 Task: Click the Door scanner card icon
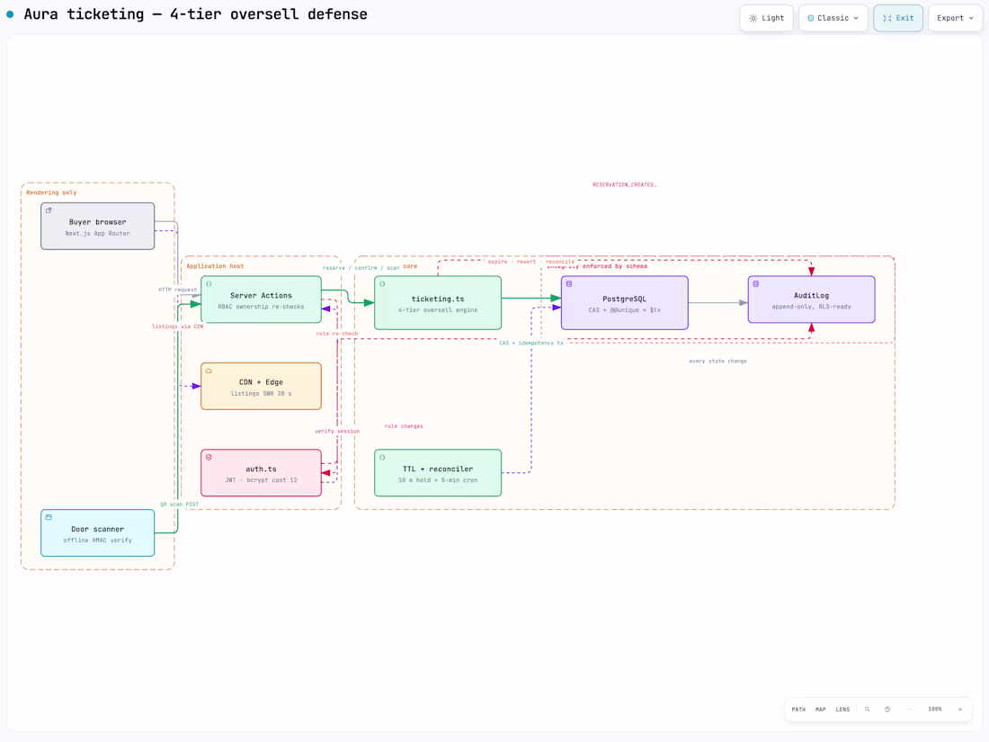(49, 517)
